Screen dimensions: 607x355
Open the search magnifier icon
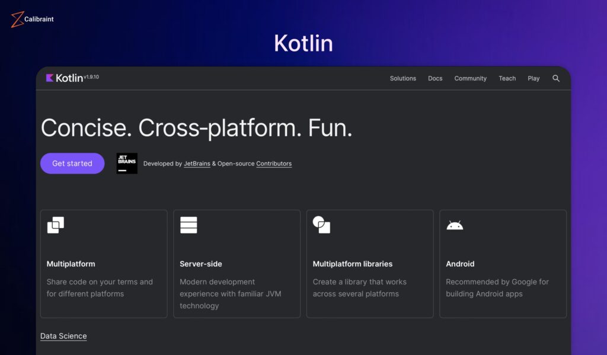pyautogui.click(x=556, y=78)
